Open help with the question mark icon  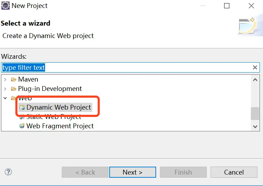tap(8, 172)
